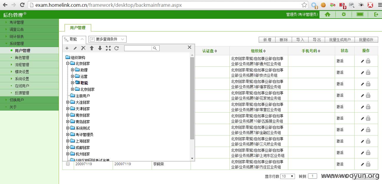Click the 导出 button
The image size is (382, 184).
tap(317, 40)
